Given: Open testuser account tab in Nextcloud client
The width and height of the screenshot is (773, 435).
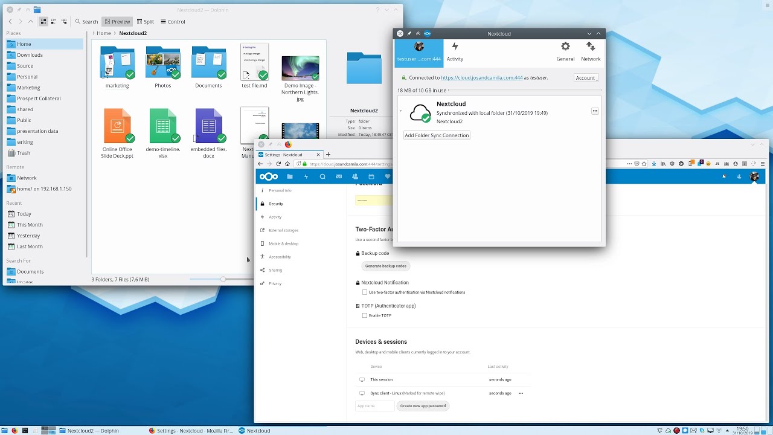Looking at the screenshot, I should [419, 52].
